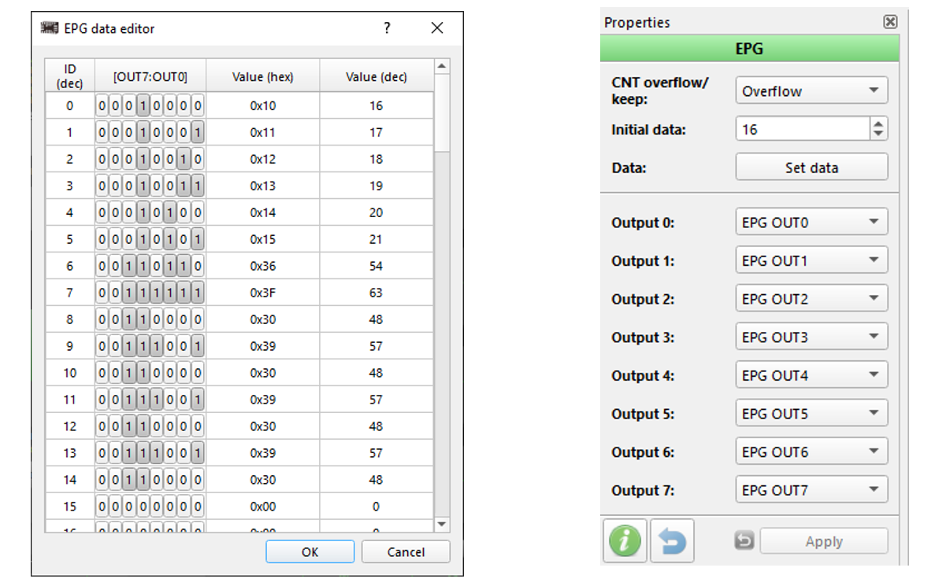Close the Properties panel
Screen dimensions: 946x586
[x=890, y=22]
